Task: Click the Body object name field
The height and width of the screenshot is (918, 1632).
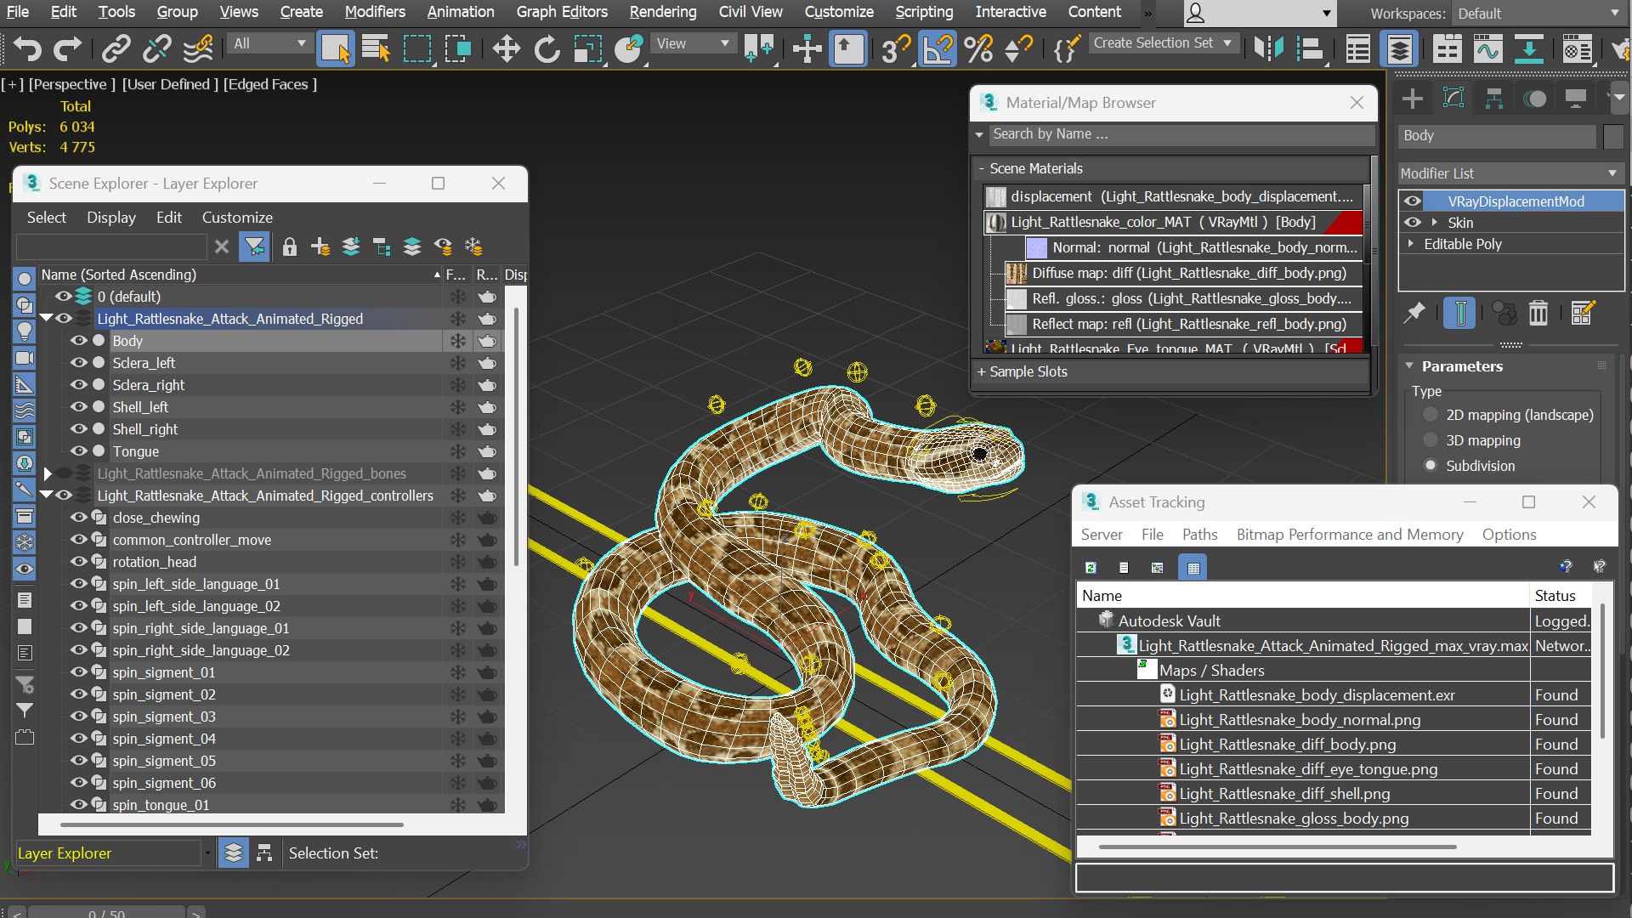Action: [x=1496, y=136]
